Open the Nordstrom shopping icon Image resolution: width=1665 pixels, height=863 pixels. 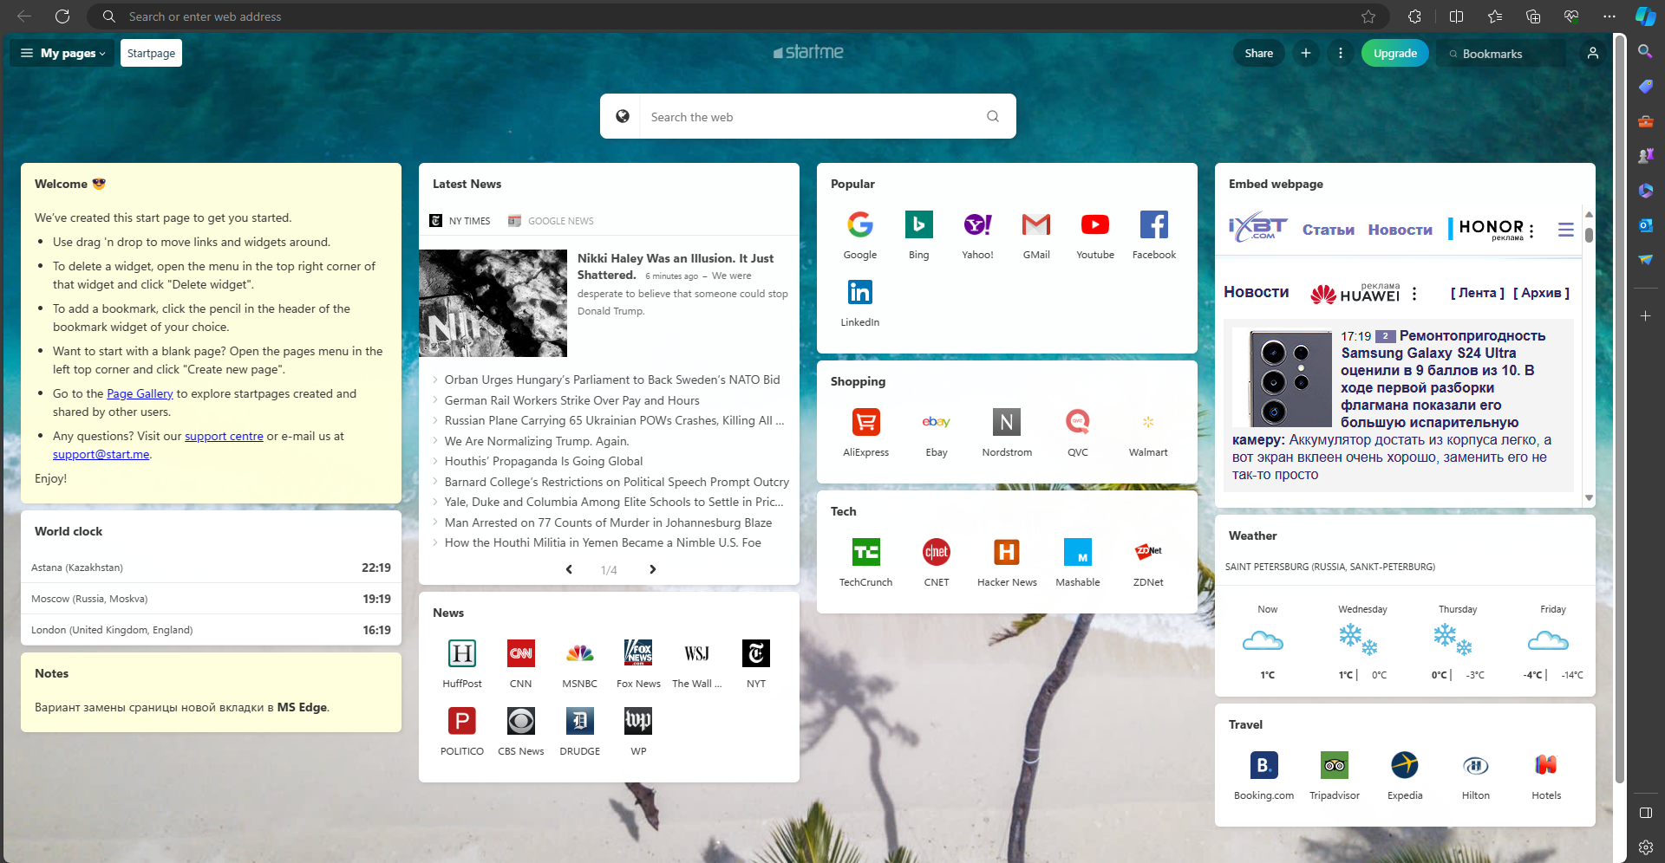pos(1007,423)
